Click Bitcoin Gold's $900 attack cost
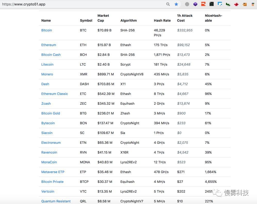This screenshot has height=204, width=257. click(181, 113)
